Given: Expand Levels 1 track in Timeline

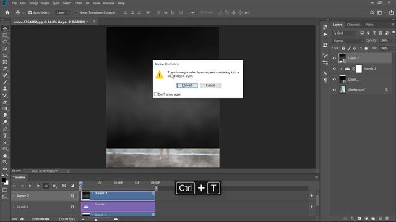Looking at the screenshot, I should pos(14,207).
